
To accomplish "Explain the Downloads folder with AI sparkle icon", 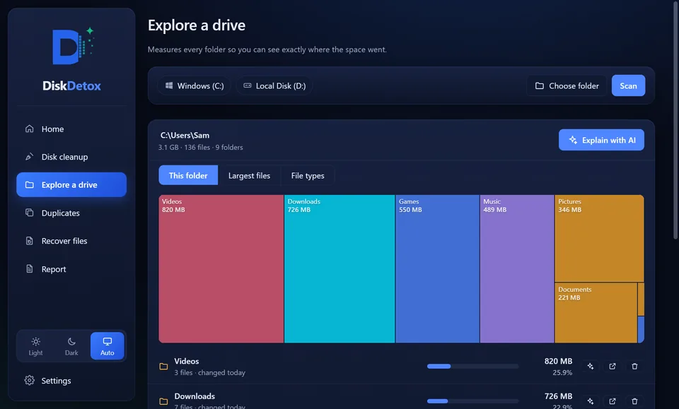I will [x=590, y=401].
